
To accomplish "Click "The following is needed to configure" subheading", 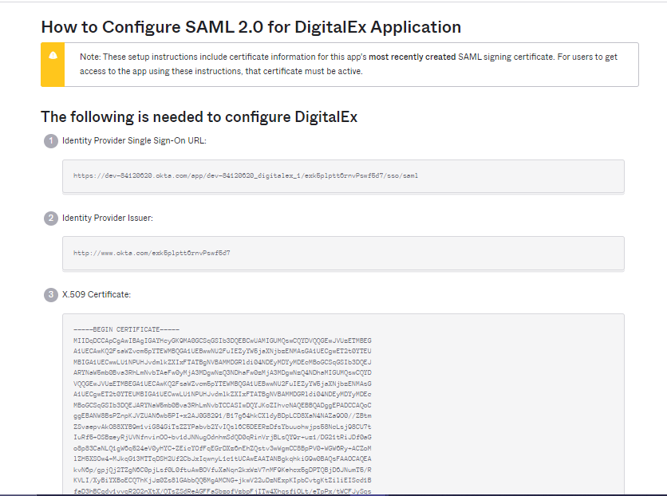I will (199, 116).
